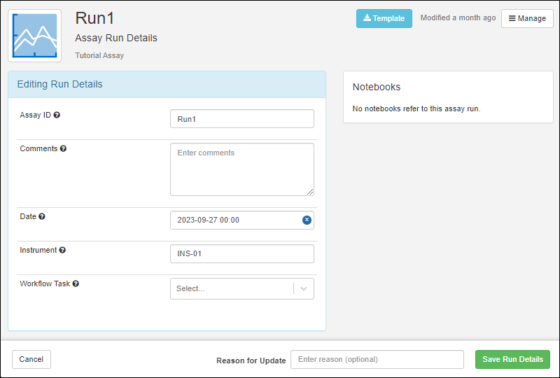Clear the Date field with the X icon
The image size is (560, 378).
tap(307, 220)
